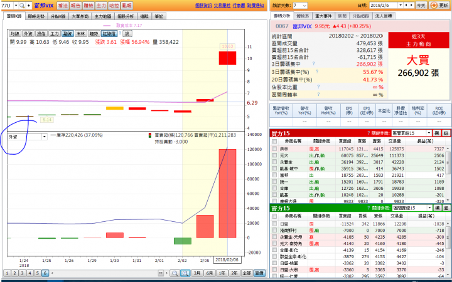Open the 交易屬性 link
The width and height of the screenshot is (452, 282).
(222, 6)
